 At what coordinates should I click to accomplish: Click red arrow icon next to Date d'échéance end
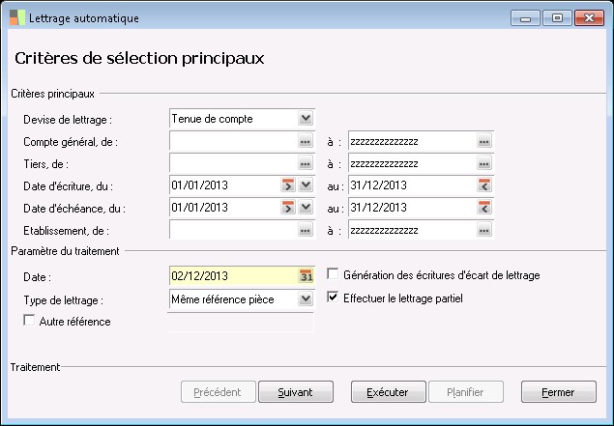pos(484,208)
